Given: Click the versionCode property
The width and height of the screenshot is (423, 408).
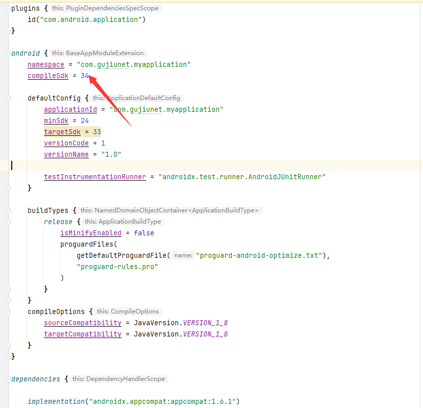Looking at the screenshot, I should point(66,143).
